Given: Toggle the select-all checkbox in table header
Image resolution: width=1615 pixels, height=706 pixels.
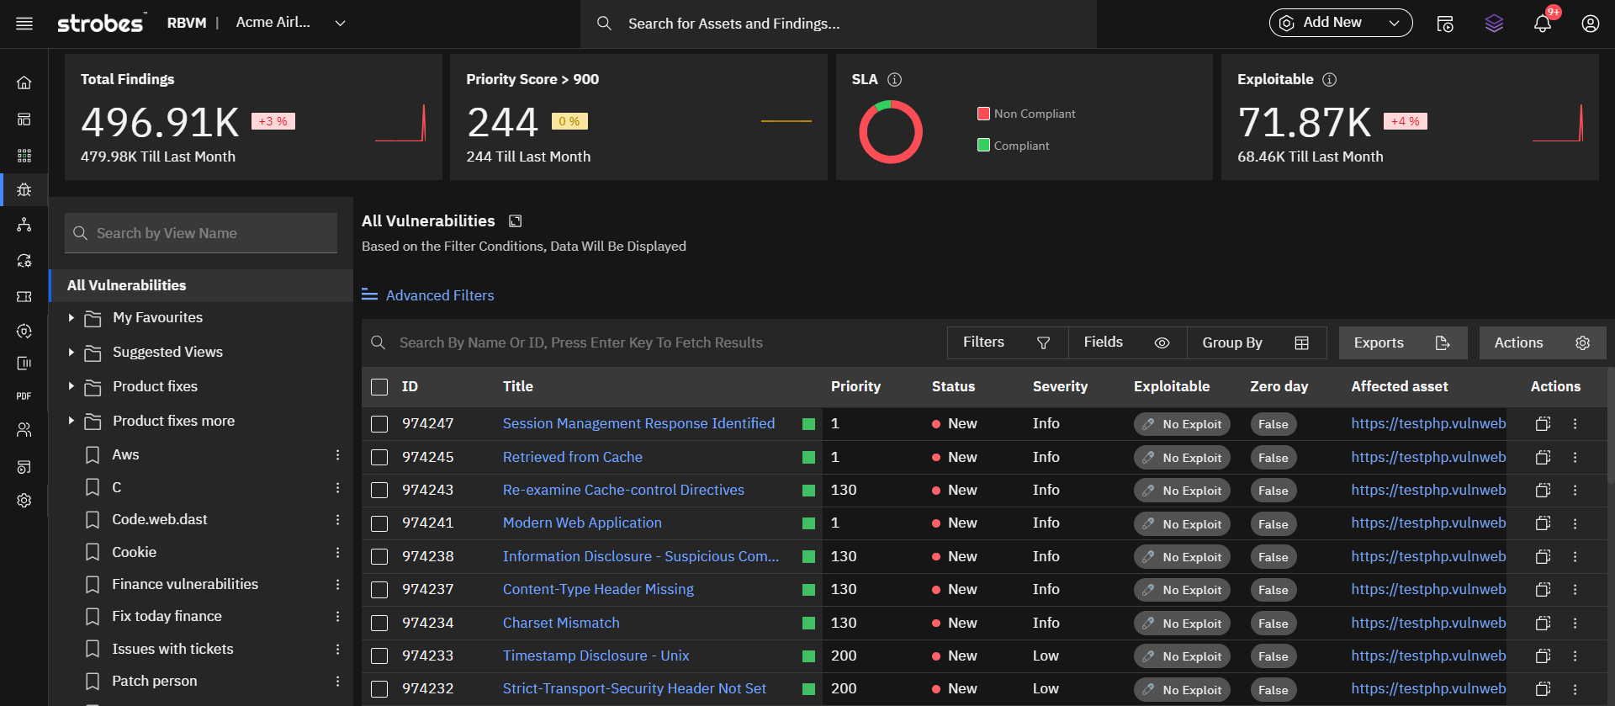Looking at the screenshot, I should pyautogui.click(x=379, y=387).
